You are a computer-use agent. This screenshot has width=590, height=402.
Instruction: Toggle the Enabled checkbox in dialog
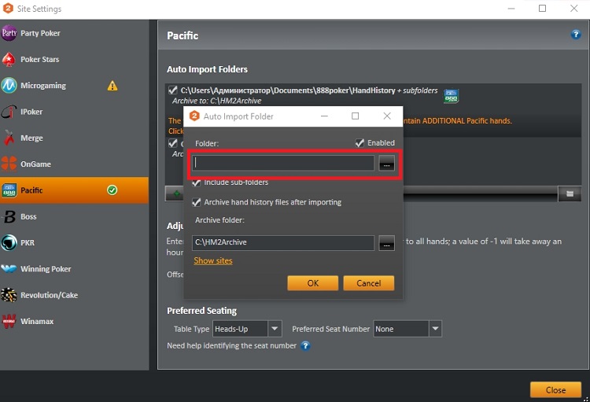(360, 142)
